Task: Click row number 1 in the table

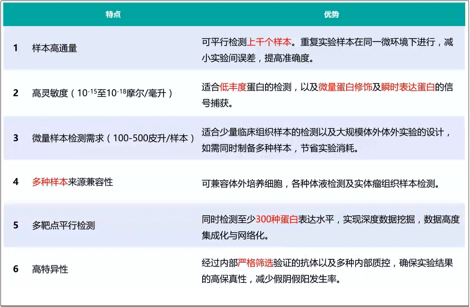Action: coord(16,48)
